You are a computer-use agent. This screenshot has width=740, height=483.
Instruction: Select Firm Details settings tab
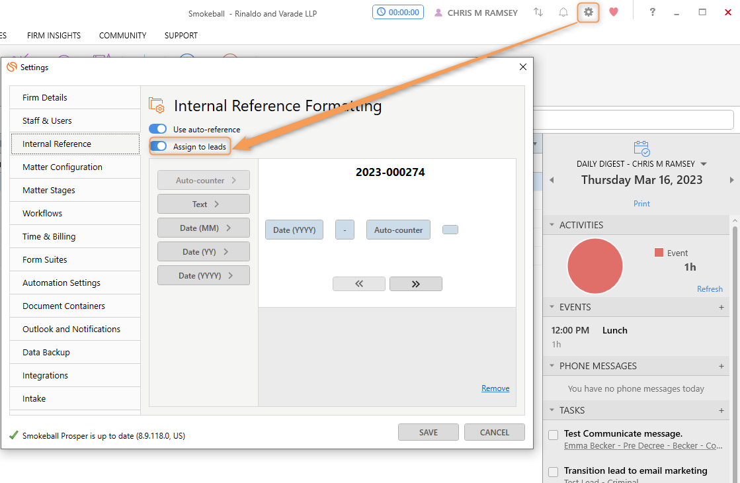pyautogui.click(x=75, y=97)
